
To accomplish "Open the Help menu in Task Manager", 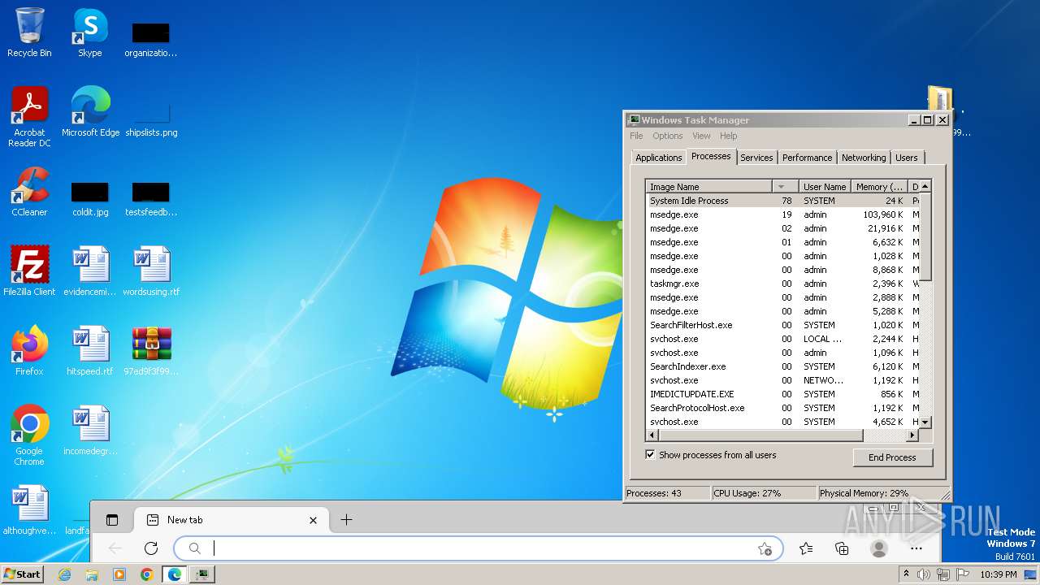I will [x=729, y=136].
